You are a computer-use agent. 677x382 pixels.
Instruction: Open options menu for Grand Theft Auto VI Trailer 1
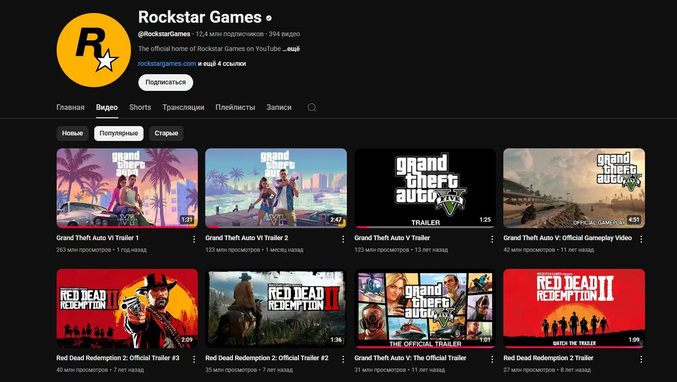point(194,239)
